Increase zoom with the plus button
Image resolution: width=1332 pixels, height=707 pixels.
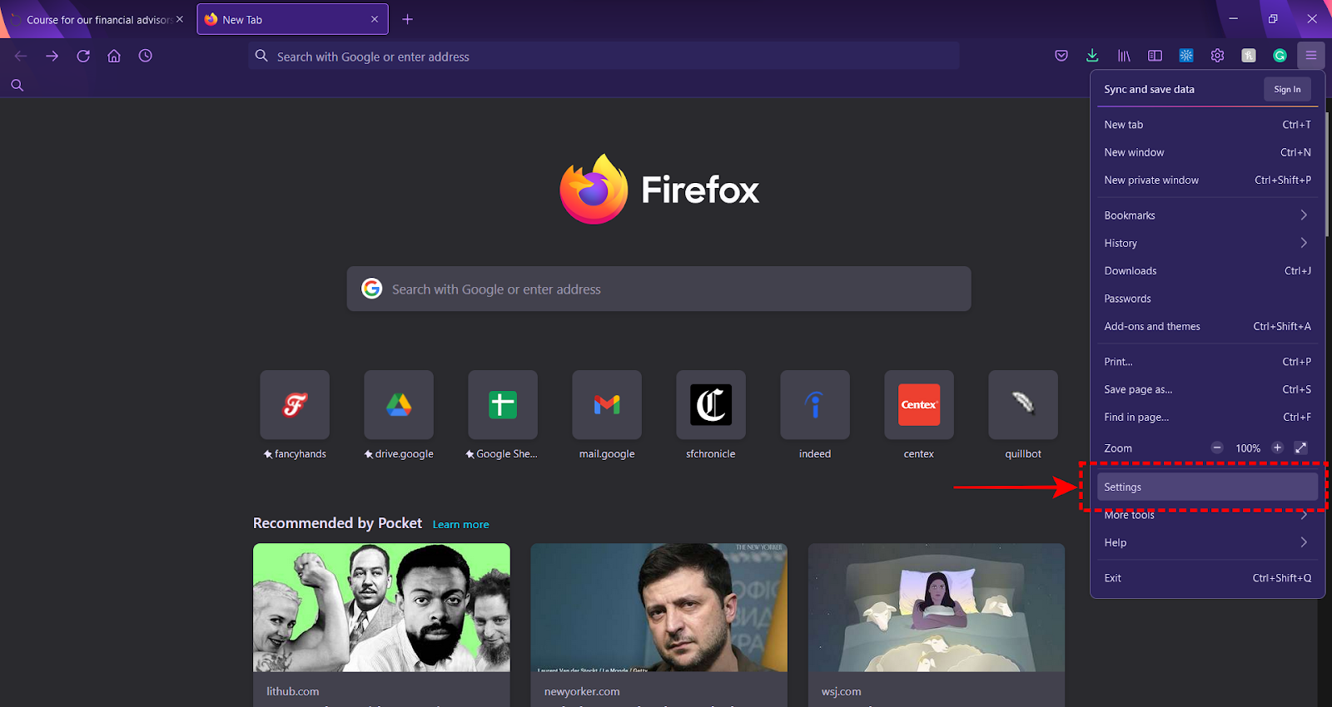[1277, 447]
